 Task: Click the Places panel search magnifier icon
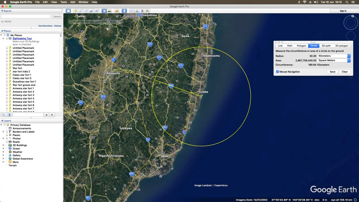(x=3, y=115)
